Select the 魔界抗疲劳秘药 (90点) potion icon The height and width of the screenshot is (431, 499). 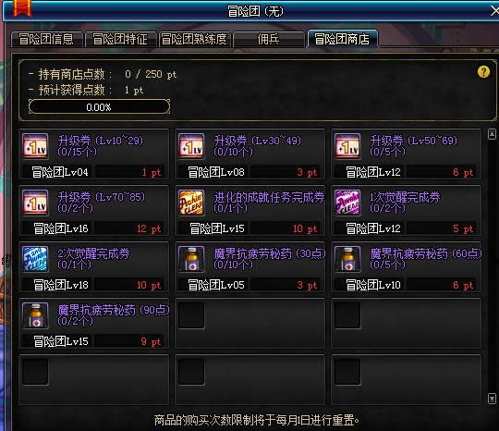point(35,315)
